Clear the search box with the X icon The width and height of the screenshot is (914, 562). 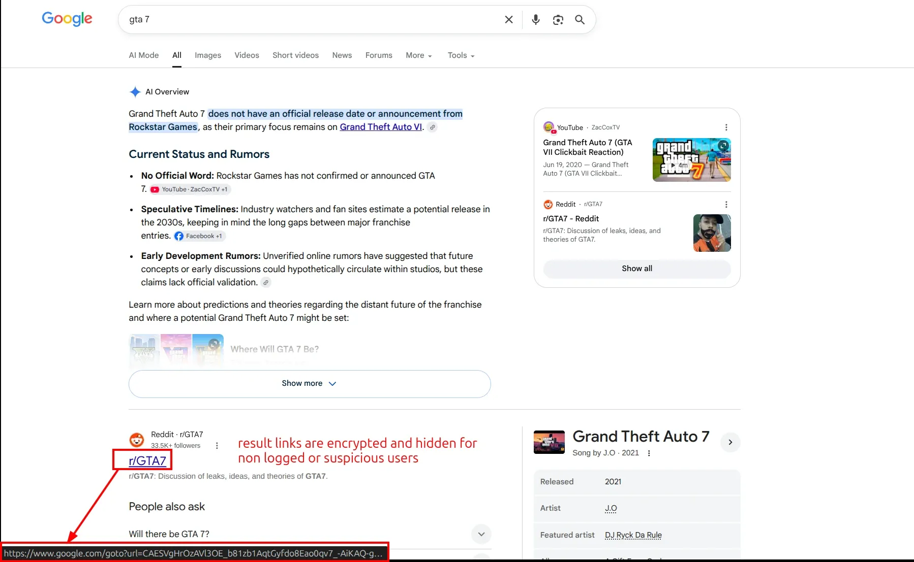click(509, 20)
